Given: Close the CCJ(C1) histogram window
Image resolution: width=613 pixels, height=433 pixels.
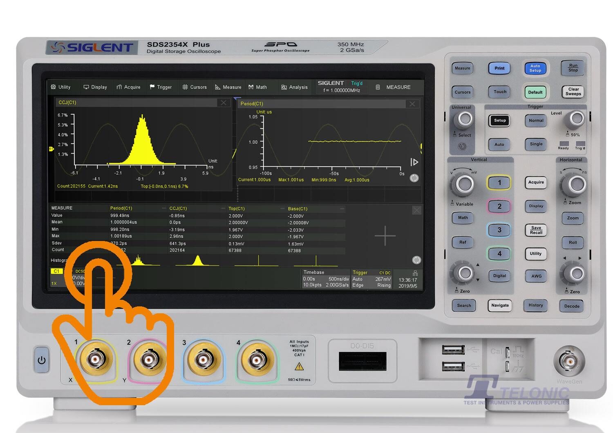Looking at the screenshot, I should pyautogui.click(x=224, y=103).
